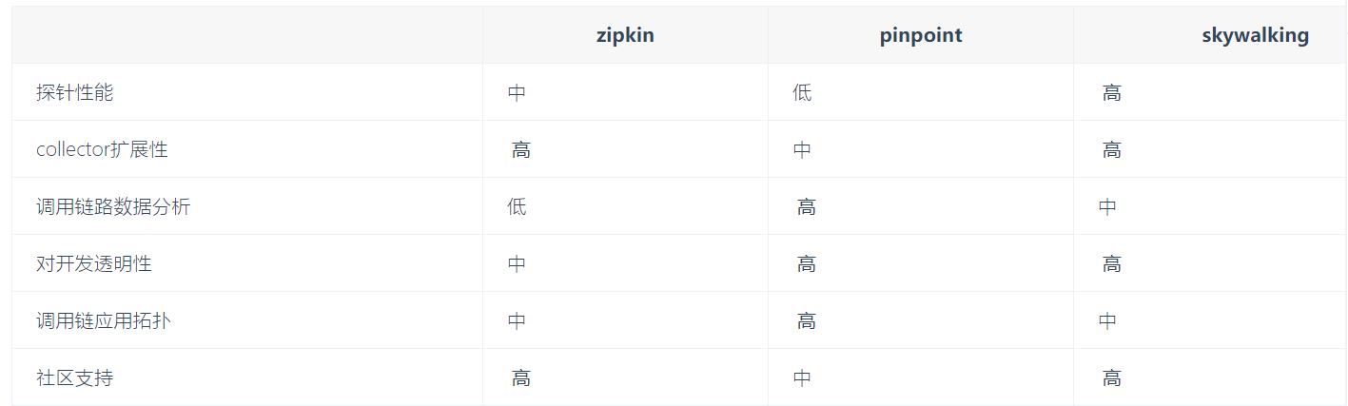The image size is (1348, 406).
Task: Select skywalking's 中 value for 调用链路数据分析
Action: tap(1107, 206)
